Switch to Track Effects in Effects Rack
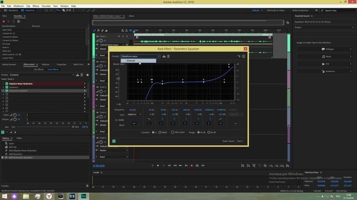Viewport: 357px width, 200px height. click(53, 69)
